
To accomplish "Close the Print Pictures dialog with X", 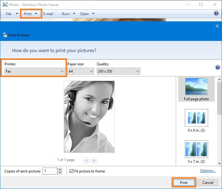I will (217, 26).
